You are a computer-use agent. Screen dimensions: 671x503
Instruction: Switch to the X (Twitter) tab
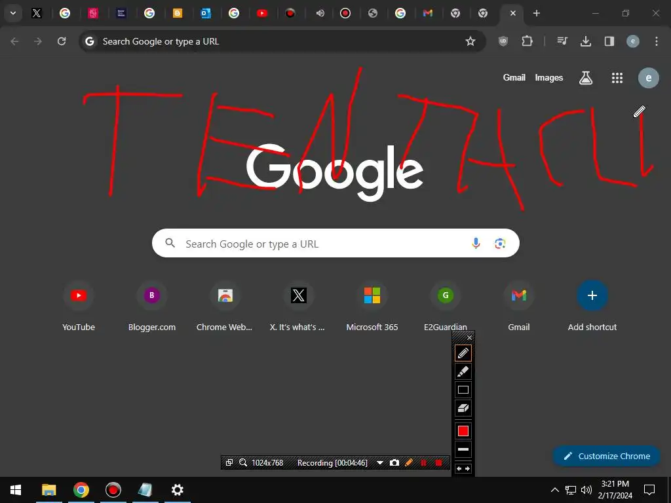coord(37,13)
